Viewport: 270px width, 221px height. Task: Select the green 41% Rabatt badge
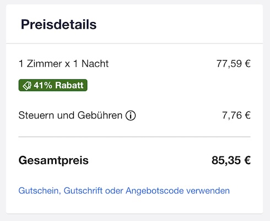(x=53, y=85)
